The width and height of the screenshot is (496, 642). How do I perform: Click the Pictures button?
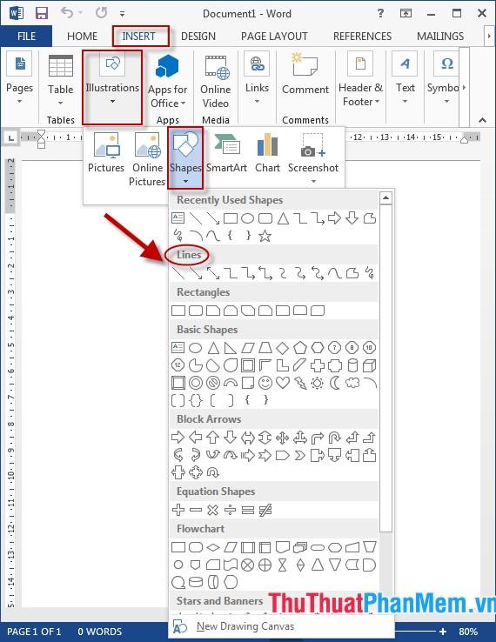[106, 153]
